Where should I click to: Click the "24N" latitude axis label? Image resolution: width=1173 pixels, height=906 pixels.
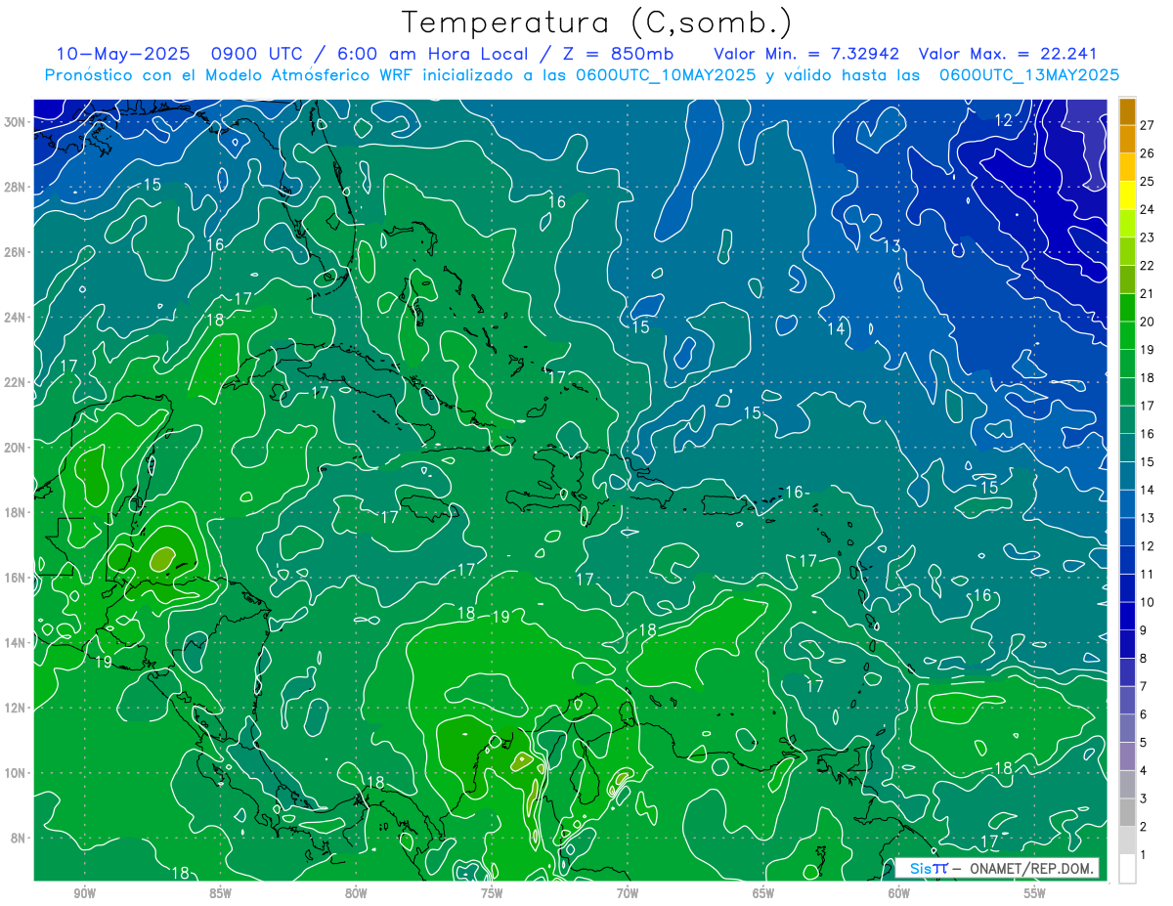16,318
